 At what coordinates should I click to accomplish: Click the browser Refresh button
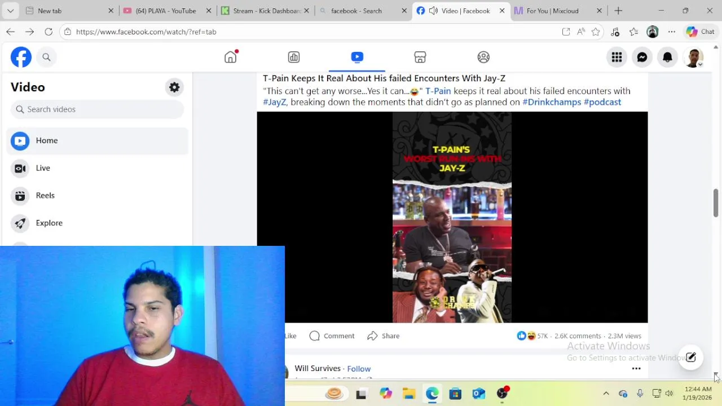49,32
